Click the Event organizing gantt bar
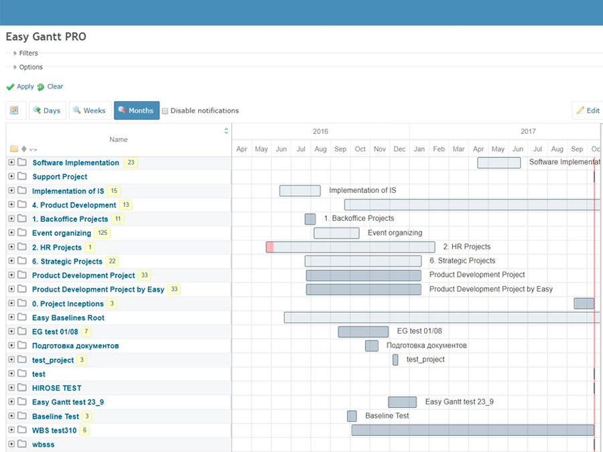The width and height of the screenshot is (603, 452). (336, 233)
